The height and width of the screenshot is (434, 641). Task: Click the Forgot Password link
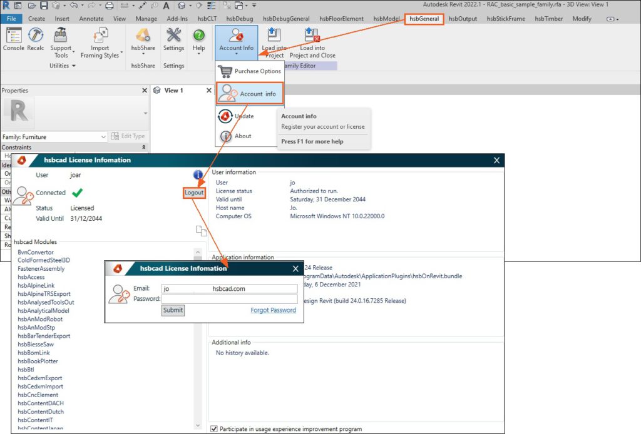273,310
